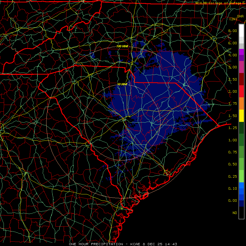
Task: Click the 0.10 legend value
Action: click(233, 189)
